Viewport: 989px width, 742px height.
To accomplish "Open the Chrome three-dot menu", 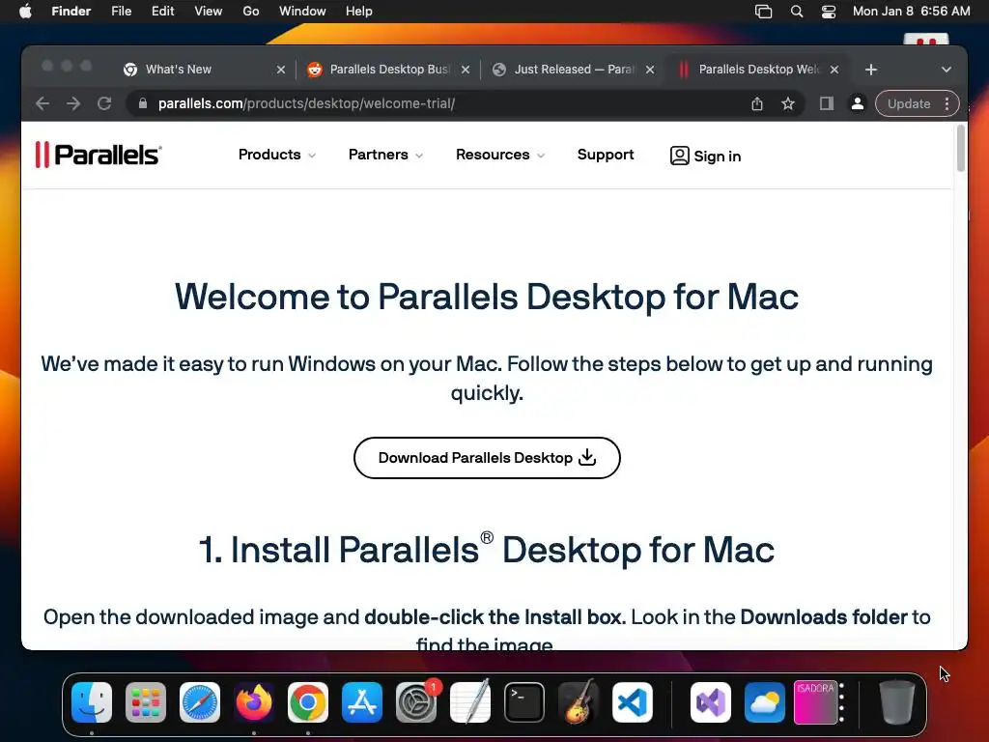I will [x=947, y=103].
